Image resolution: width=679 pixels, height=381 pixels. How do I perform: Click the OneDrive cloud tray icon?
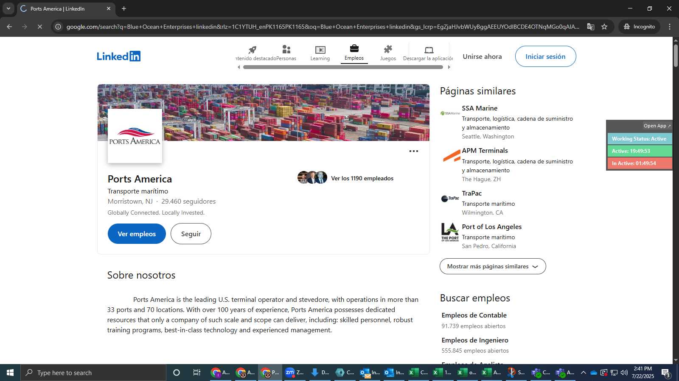point(594,373)
